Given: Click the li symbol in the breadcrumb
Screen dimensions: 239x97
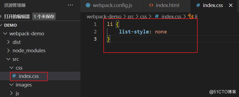Looking at the screenshot, I should pyautogui.click(x=196, y=16).
